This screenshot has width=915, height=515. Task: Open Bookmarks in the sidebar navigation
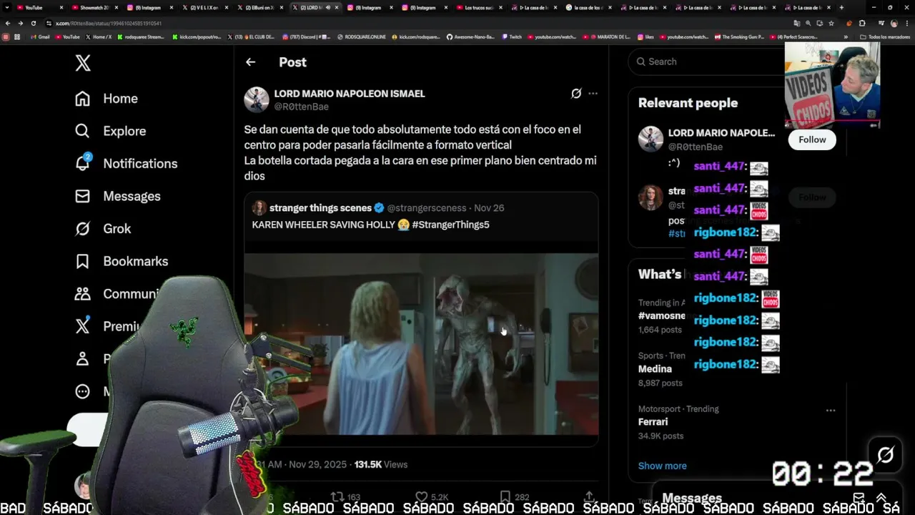[x=122, y=261]
